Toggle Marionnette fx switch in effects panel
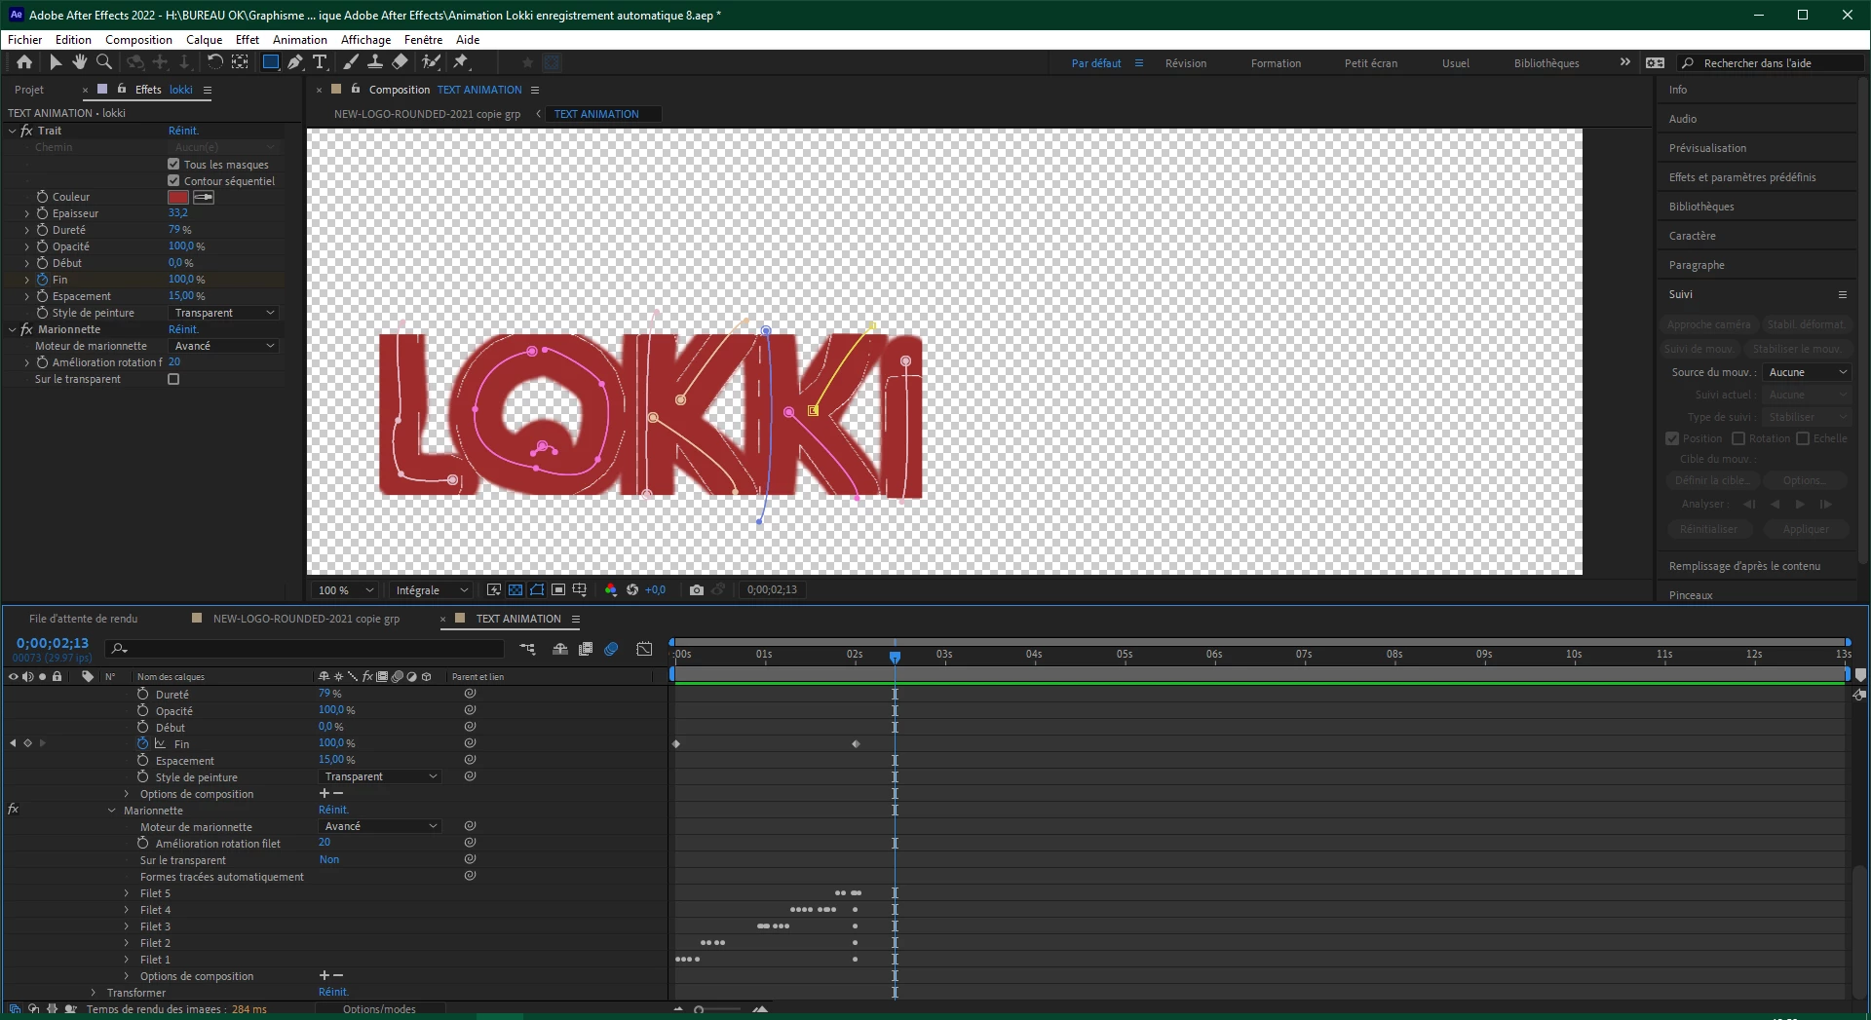This screenshot has height=1020, width=1871. pos(26,329)
